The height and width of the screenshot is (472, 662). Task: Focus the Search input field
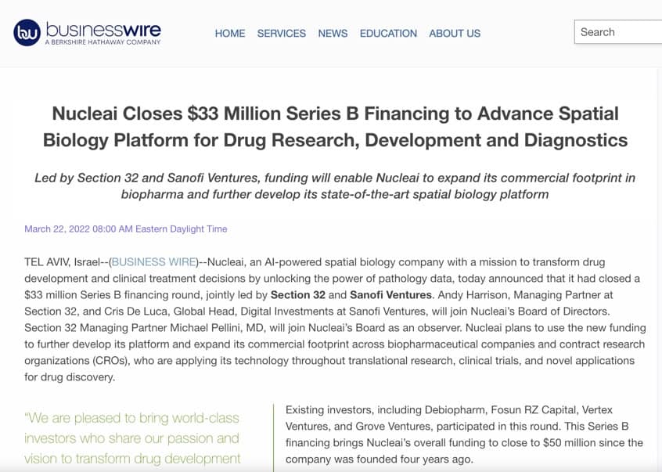pyautogui.click(x=618, y=31)
